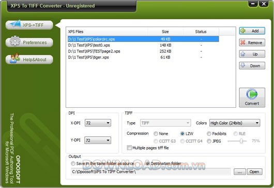Click the people icon on Help&About
The height and width of the screenshot is (188, 274).
pos(14,58)
